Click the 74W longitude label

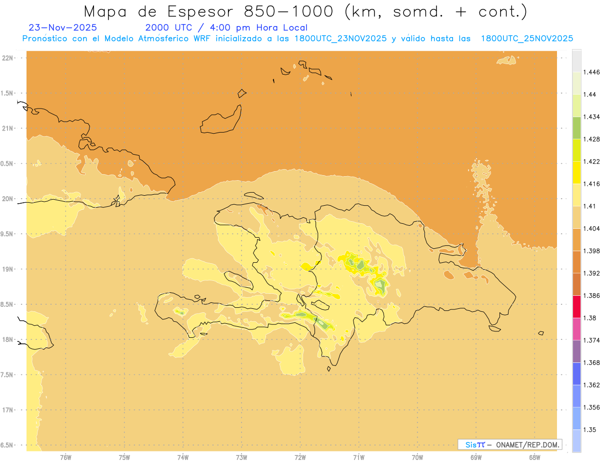[183, 457]
